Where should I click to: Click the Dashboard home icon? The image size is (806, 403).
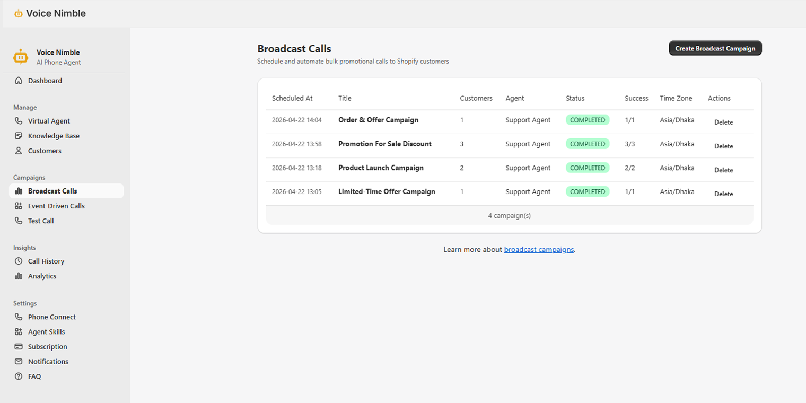[x=19, y=81]
